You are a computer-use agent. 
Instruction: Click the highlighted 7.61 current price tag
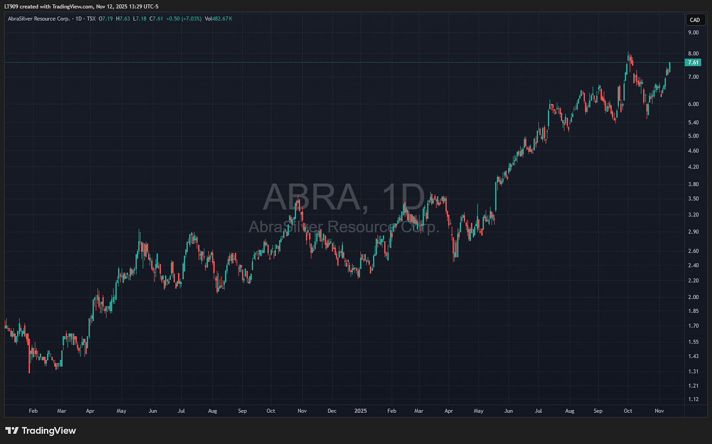(x=693, y=63)
